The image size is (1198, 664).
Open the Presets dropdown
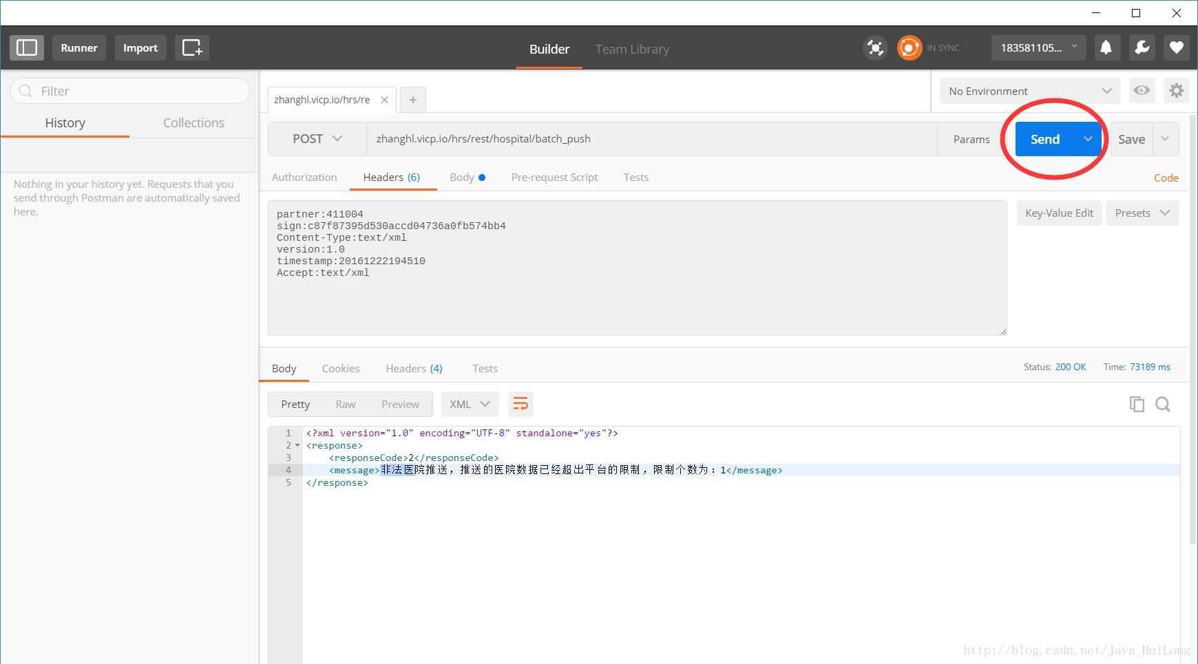point(1142,213)
